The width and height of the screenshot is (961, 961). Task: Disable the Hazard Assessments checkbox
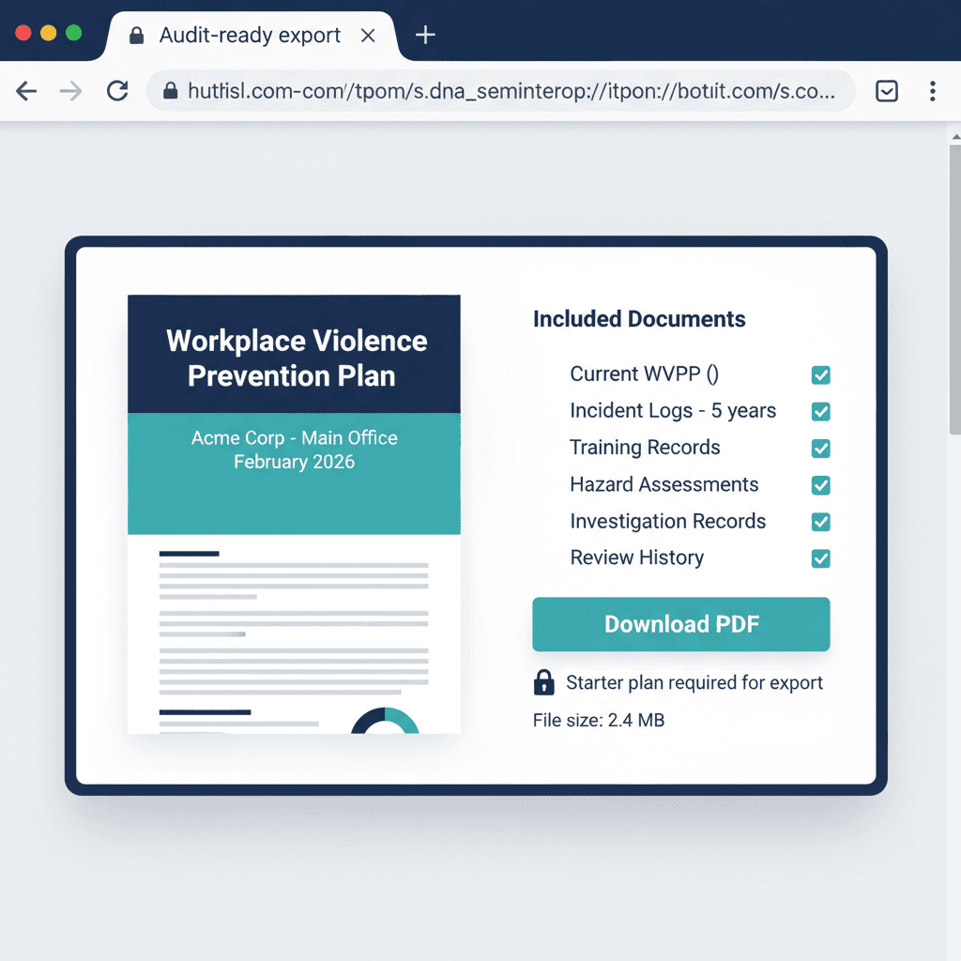[820, 485]
